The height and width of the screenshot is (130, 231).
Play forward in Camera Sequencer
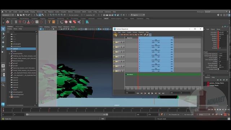point(152,93)
